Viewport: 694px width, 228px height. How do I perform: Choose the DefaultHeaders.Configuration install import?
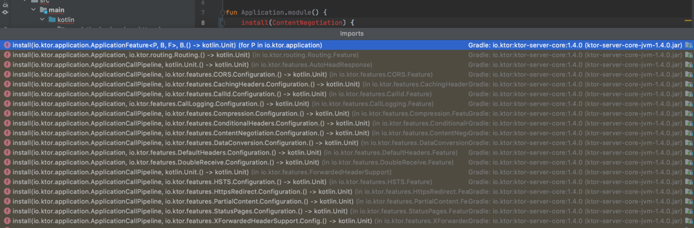(x=347, y=152)
